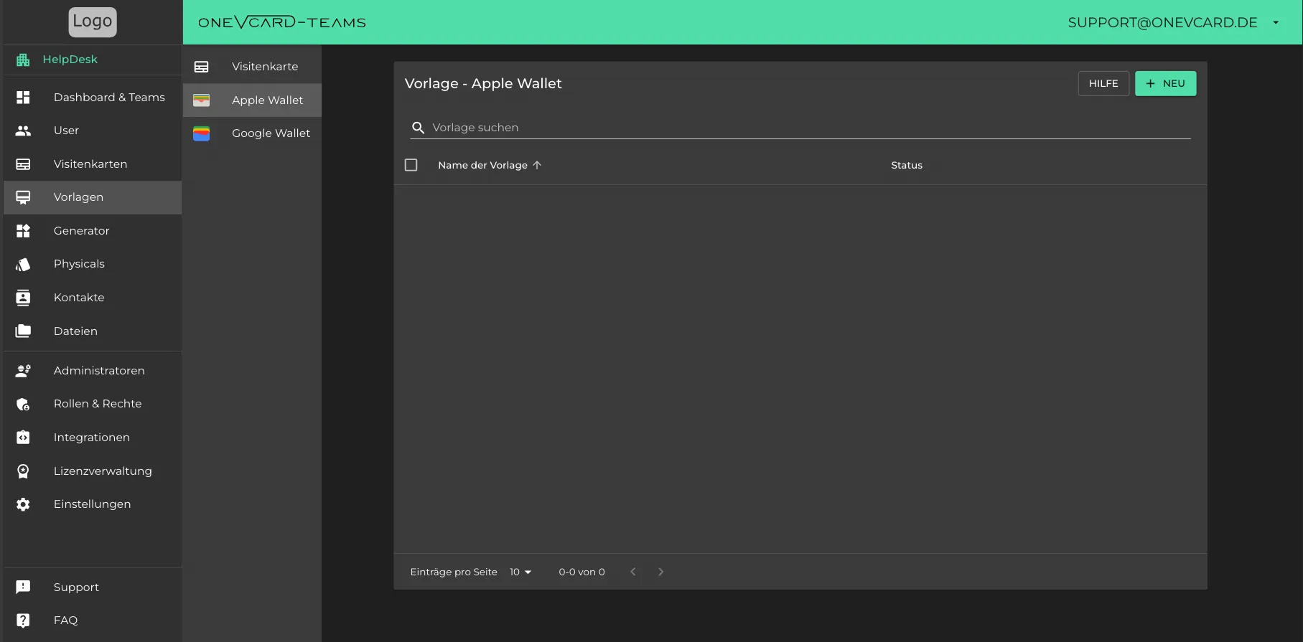Image resolution: width=1303 pixels, height=642 pixels.
Task: Go to User section
Action: point(93,131)
